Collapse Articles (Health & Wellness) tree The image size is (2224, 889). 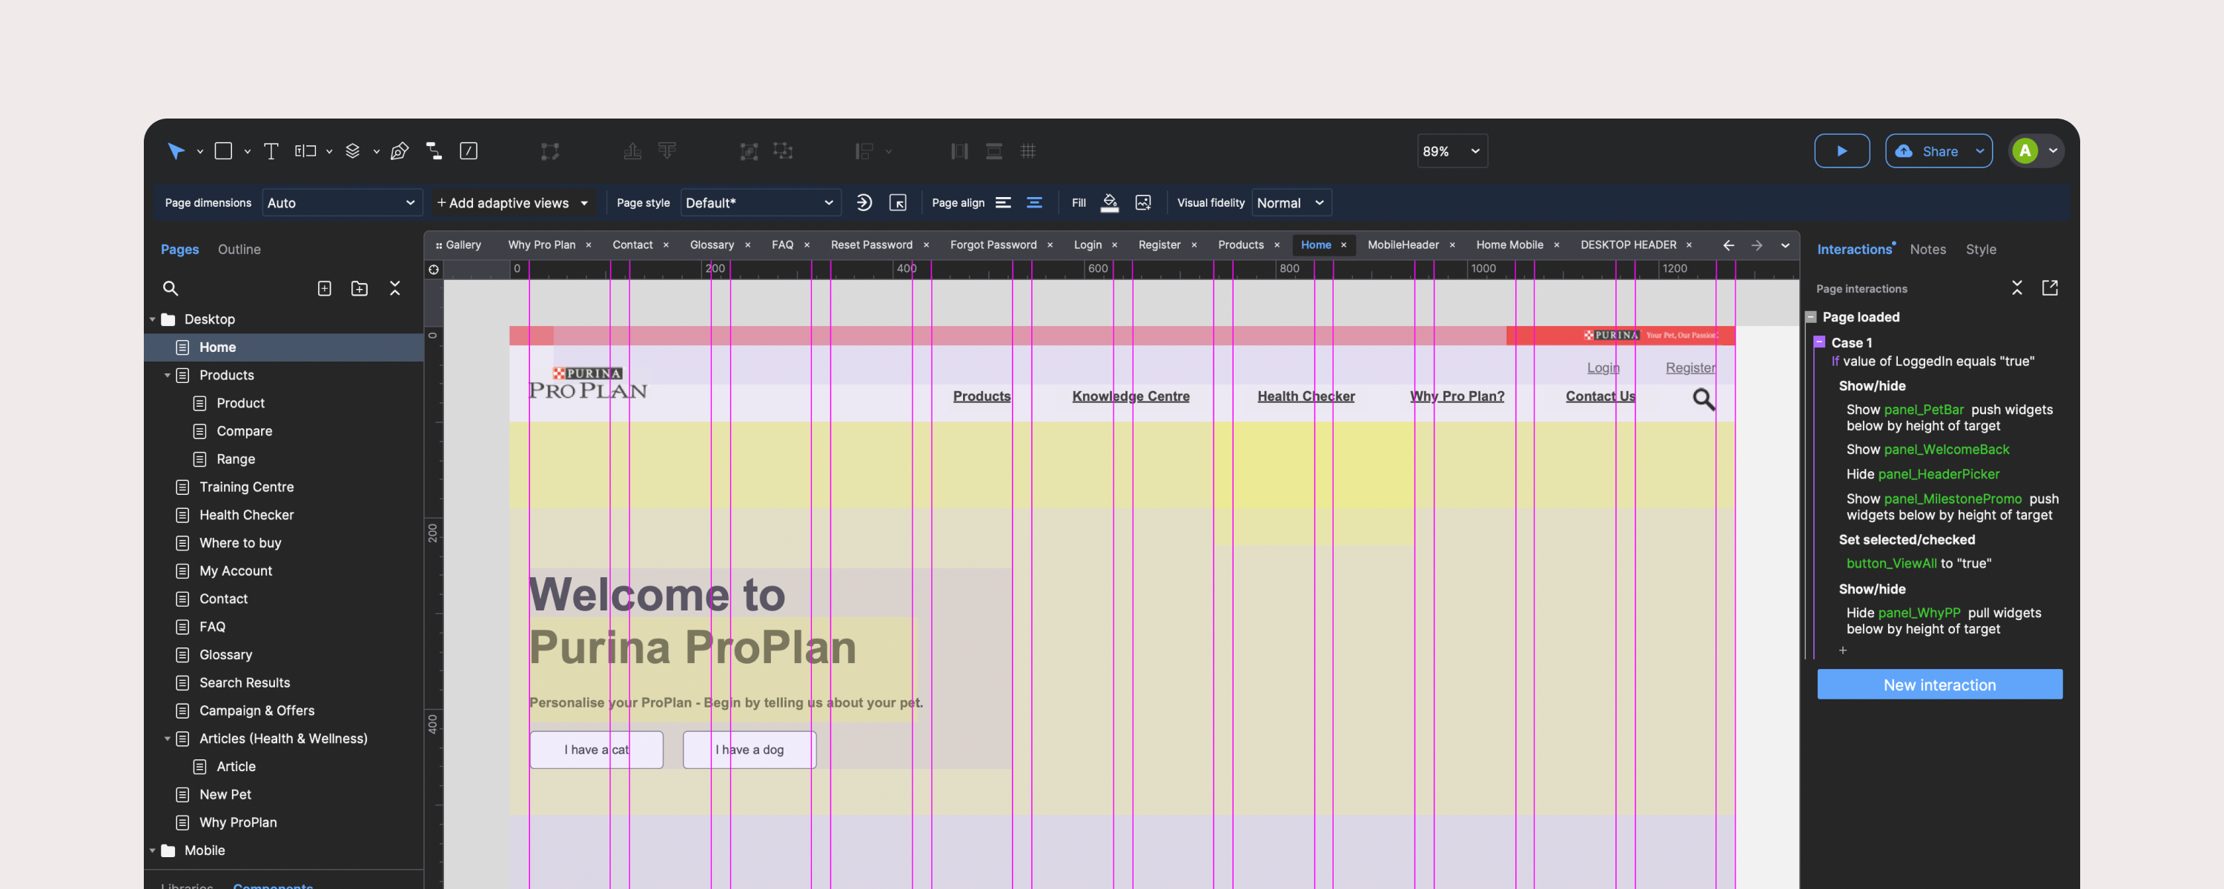(x=168, y=739)
